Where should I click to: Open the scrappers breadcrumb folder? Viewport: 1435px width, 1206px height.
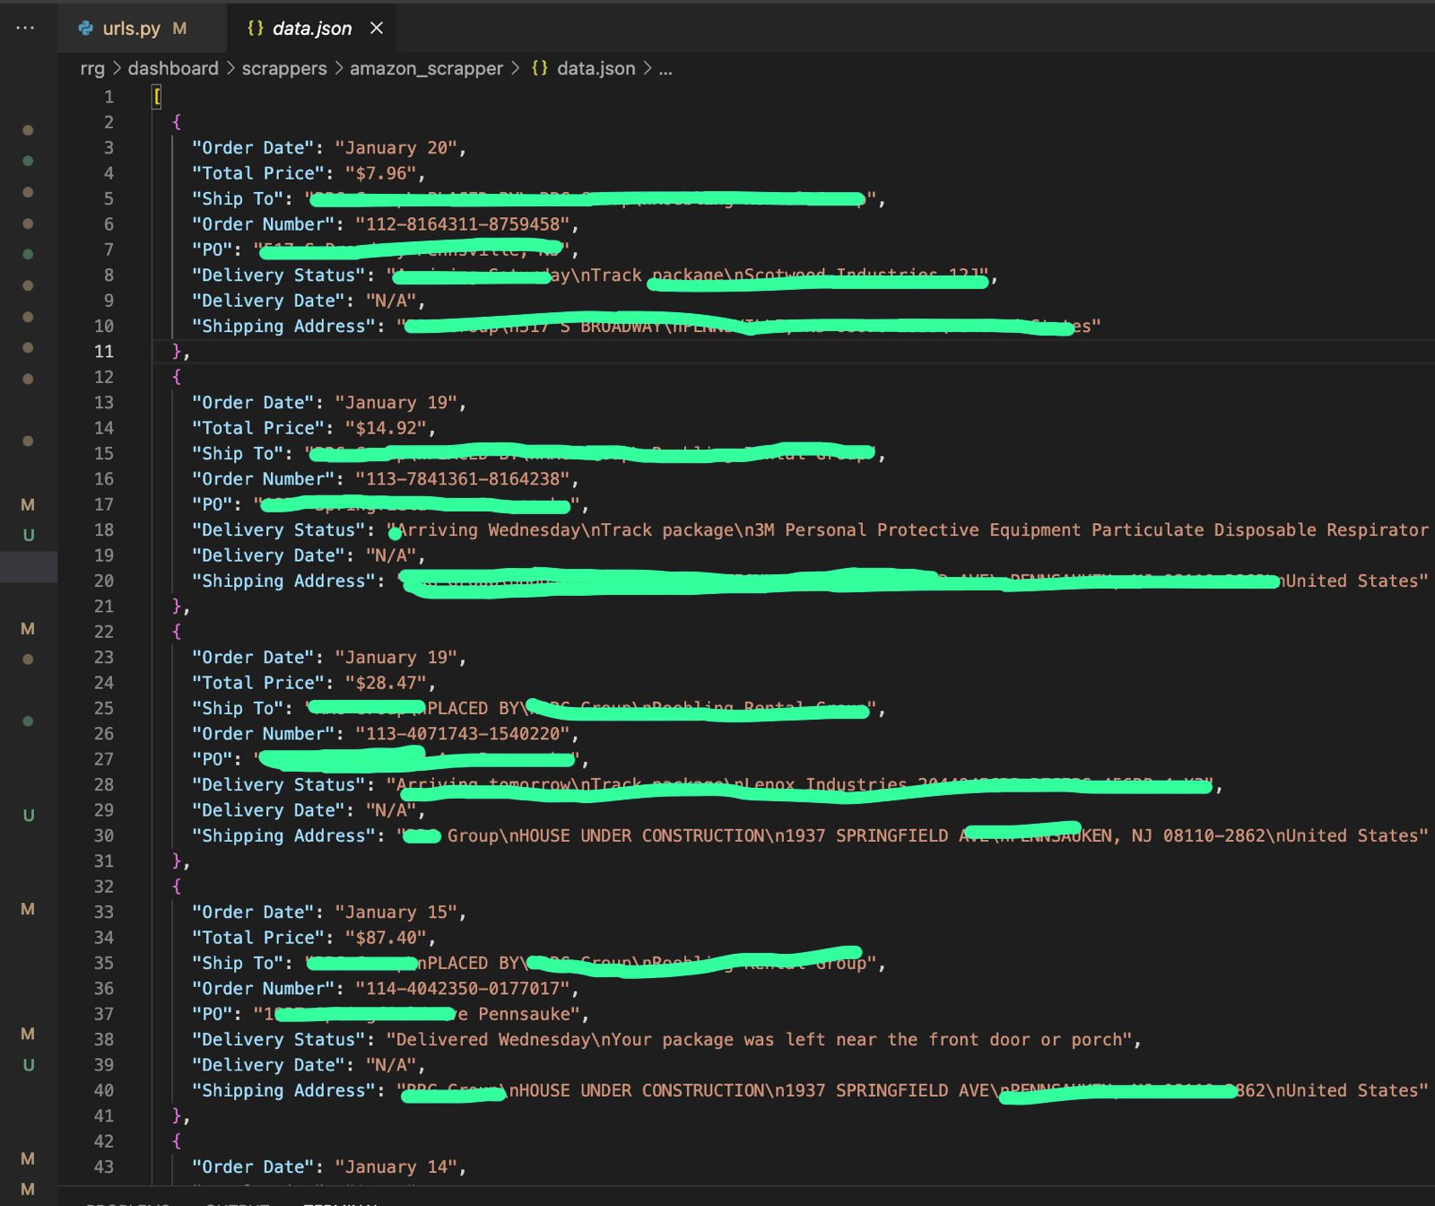(284, 68)
